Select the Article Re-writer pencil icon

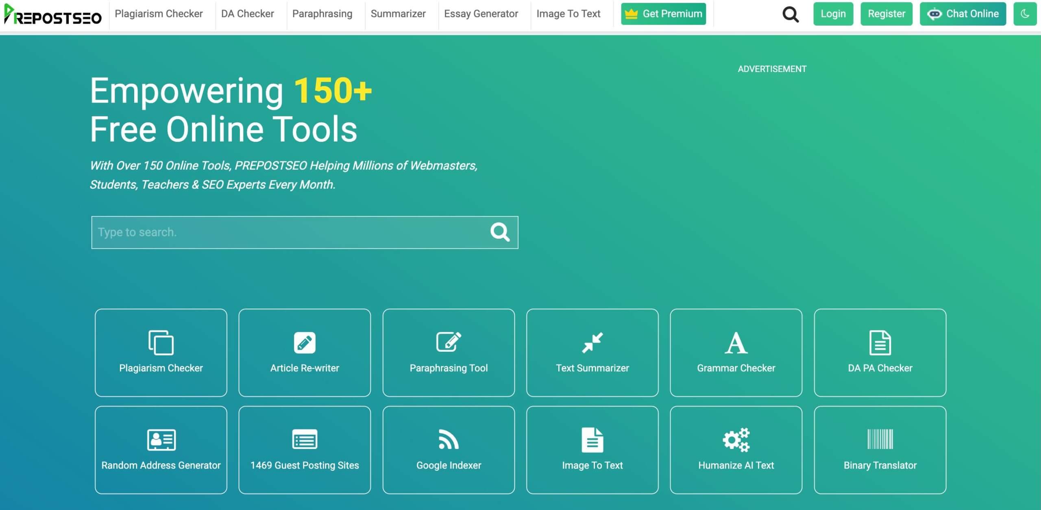click(x=304, y=343)
